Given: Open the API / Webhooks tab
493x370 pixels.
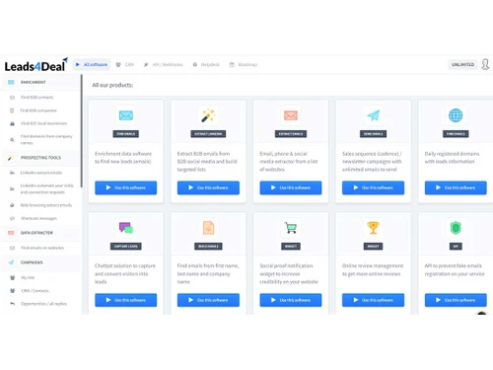Looking at the screenshot, I should [x=164, y=64].
